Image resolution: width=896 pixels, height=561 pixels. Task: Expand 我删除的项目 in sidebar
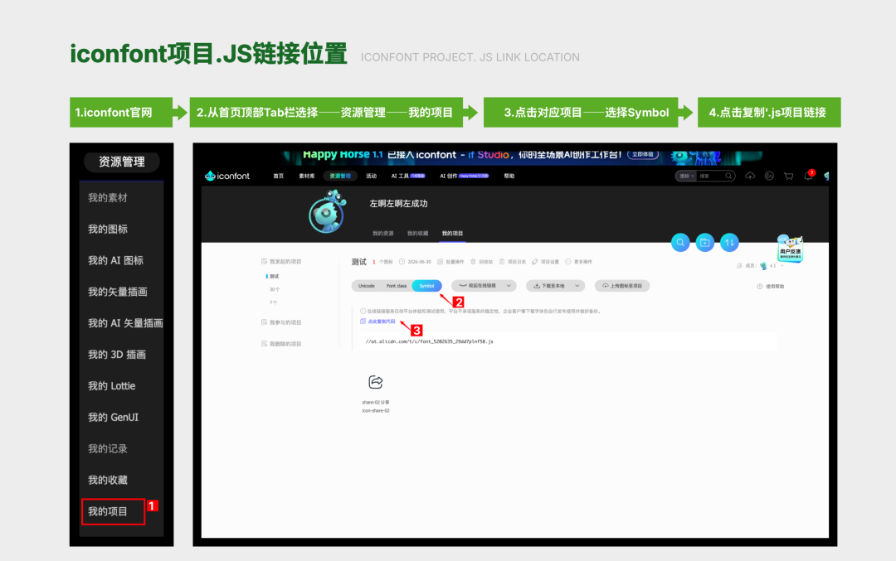point(281,344)
